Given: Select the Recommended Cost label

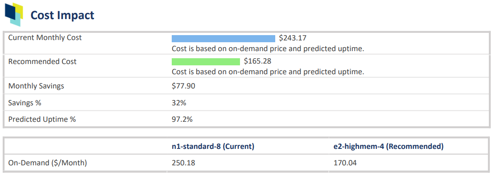Looking at the screenshot, I should click(x=42, y=62).
